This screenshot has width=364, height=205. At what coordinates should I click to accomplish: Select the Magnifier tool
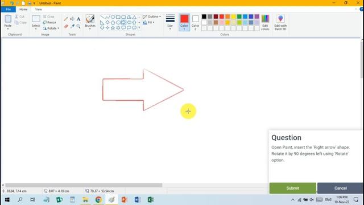coord(78,27)
